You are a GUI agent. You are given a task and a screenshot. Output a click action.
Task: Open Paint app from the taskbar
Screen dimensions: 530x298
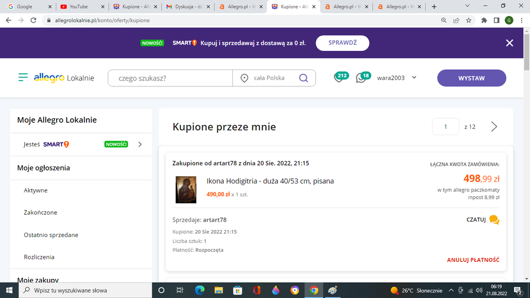[333, 290]
